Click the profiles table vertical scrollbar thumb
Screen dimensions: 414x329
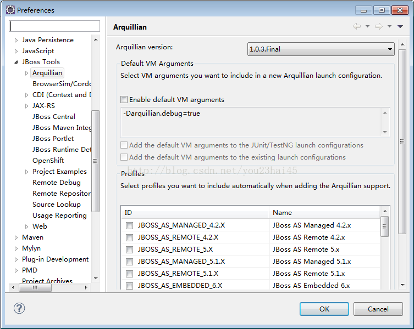385,226
